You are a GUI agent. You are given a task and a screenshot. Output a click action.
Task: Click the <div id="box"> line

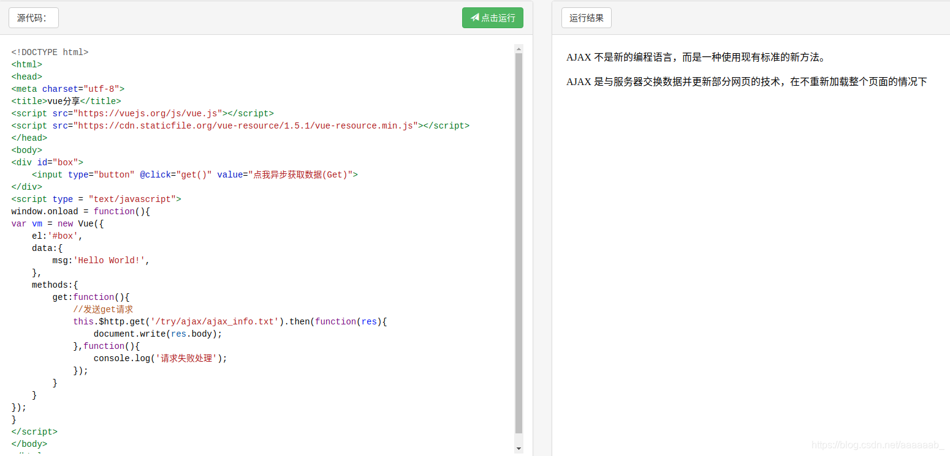47,162
